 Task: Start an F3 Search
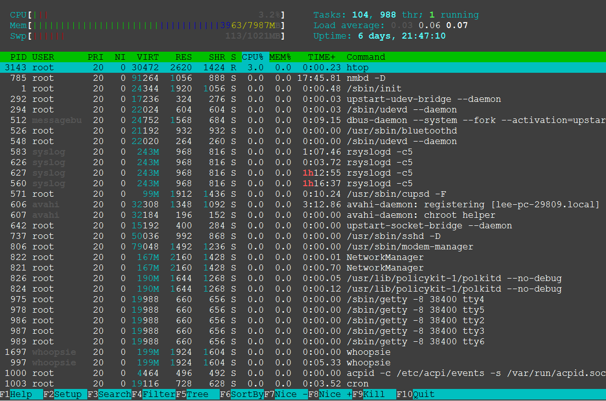[x=109, y=394]
